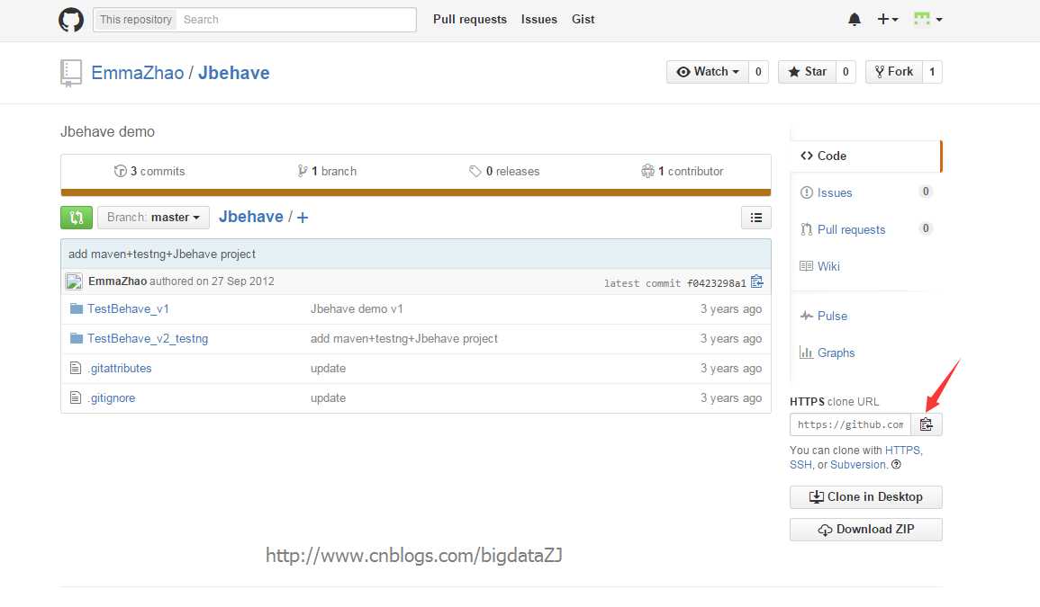This screenshot has height=607, width=1040.
Task: Click the TestBehave_v1 folder icon
Action: [x=77, y=308]
